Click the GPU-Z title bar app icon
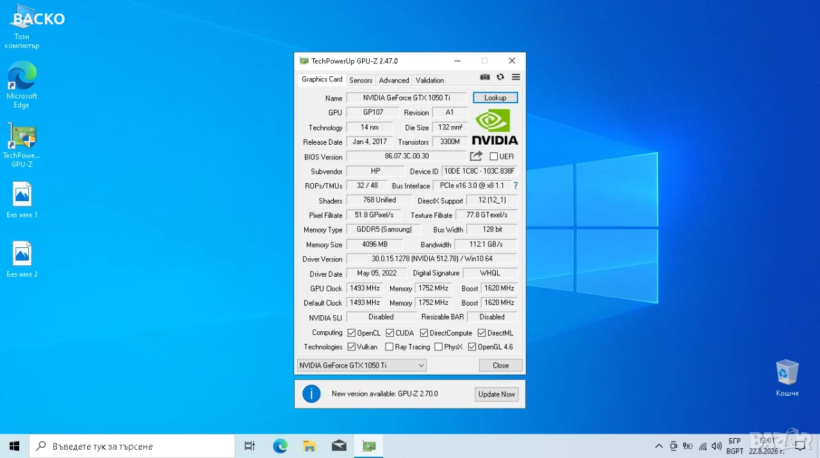The height and width of the screenshot is (458, 820). pyautogui.click(x=304, y=61)
